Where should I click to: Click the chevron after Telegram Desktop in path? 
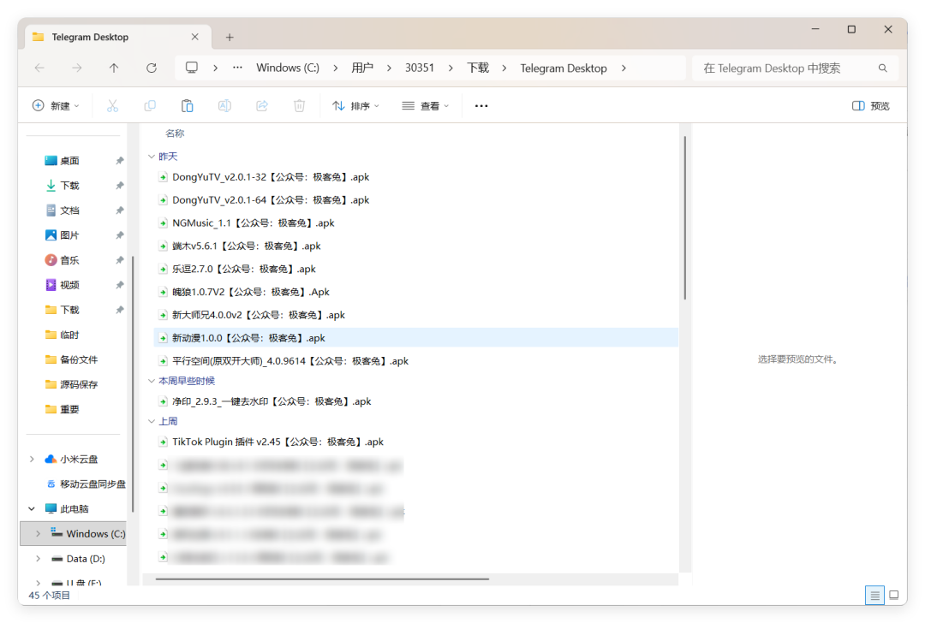pos(624,68)
